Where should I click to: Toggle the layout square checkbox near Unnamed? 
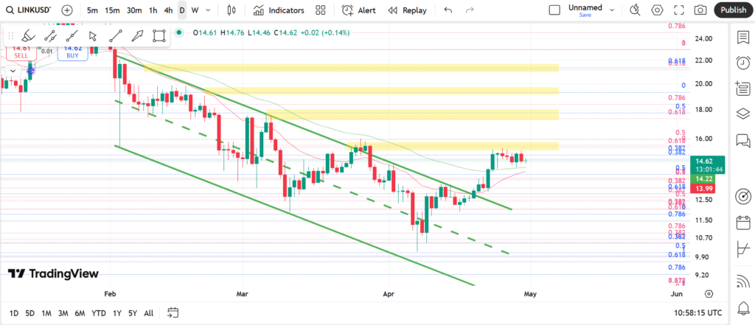pos(555,10)
